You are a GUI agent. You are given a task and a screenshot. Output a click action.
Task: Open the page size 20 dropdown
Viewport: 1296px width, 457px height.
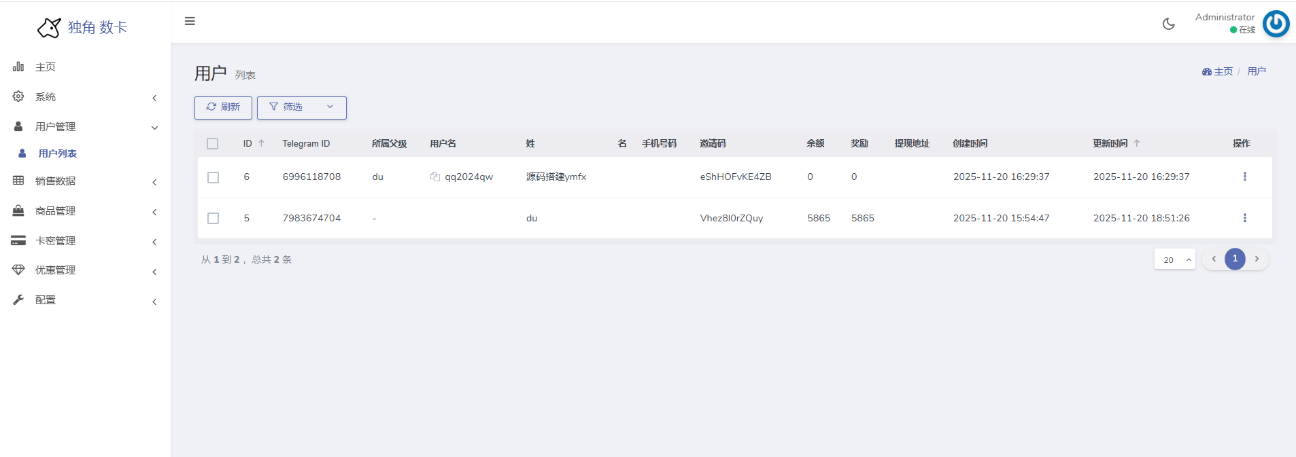click(1174, 259)
